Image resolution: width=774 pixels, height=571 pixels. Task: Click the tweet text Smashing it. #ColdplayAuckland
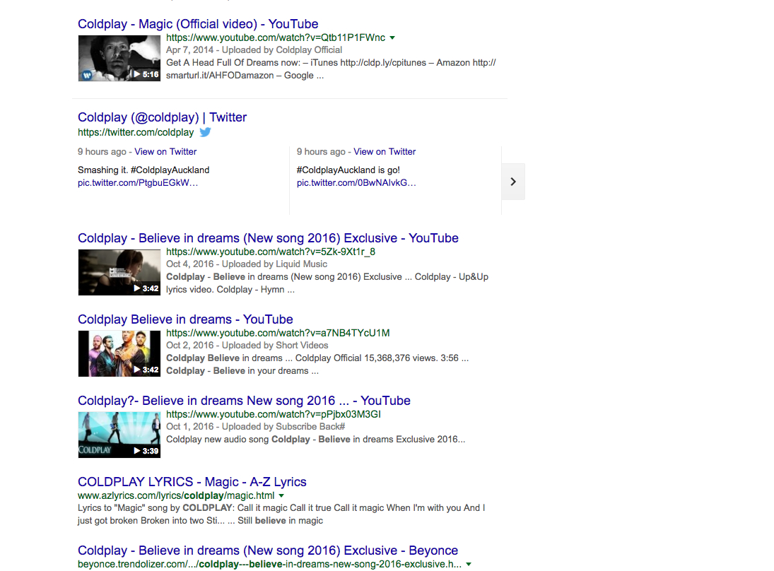click(x=143, y=170)
